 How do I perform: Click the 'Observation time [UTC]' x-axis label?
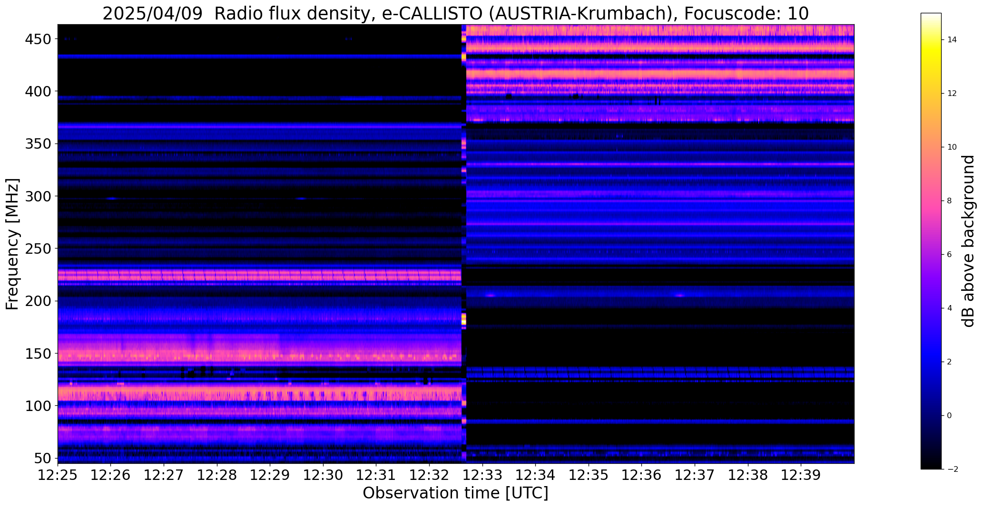click(455, 493)
